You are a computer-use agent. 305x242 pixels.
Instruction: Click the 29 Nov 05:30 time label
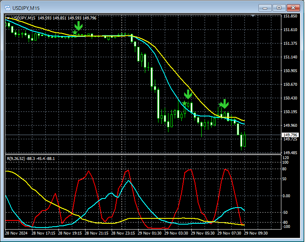click(x=203, y=233)
